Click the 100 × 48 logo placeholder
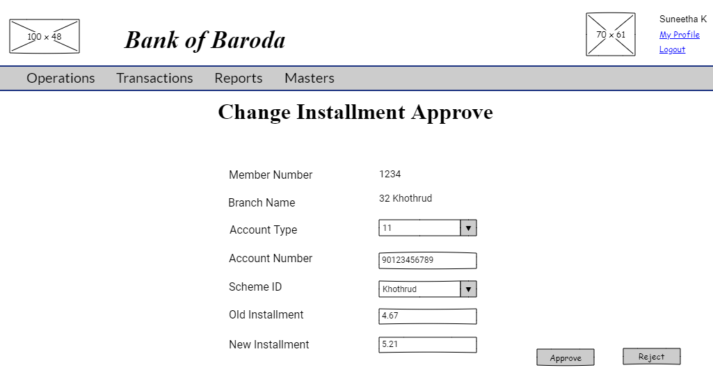713x379 pixels. point(45,36)
